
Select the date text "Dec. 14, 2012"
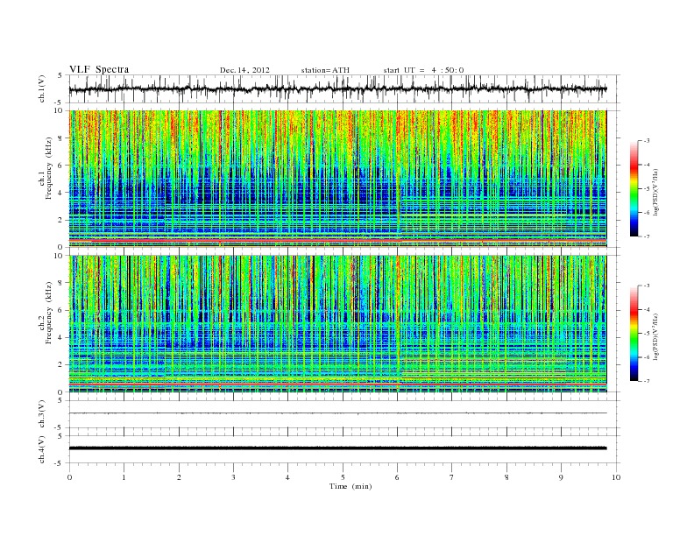pos(244,70)
